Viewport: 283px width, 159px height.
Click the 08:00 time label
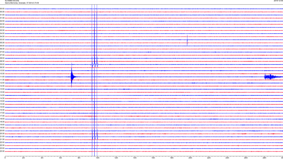click(2, 58)
